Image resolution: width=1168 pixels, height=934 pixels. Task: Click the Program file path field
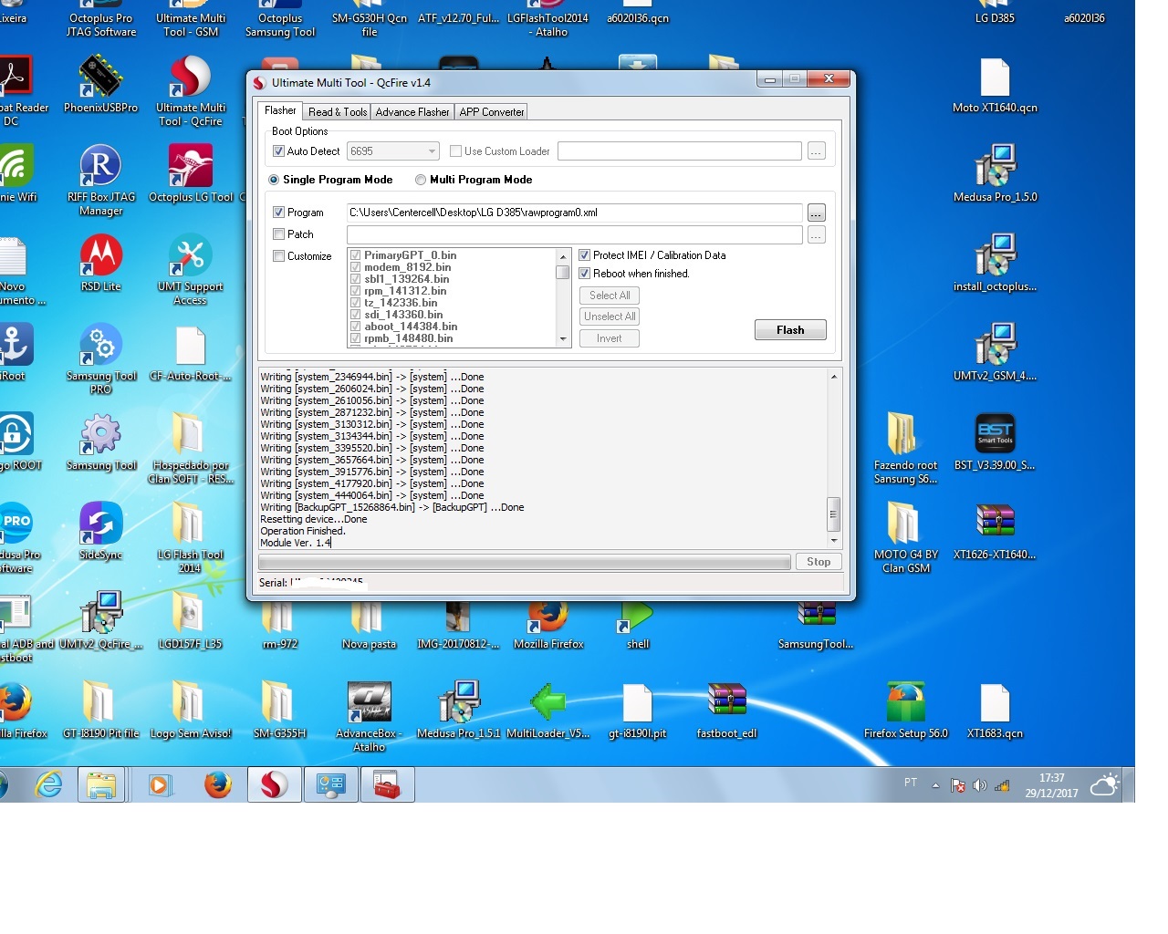(x=574, y=213)
